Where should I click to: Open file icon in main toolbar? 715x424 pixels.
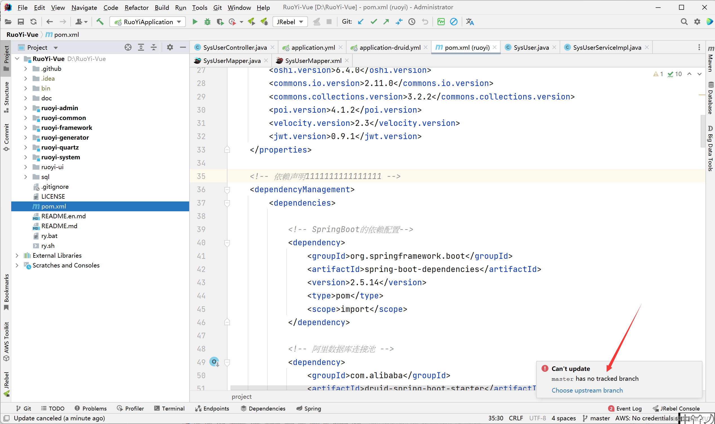pyautogui.click(x=8, y=22)
